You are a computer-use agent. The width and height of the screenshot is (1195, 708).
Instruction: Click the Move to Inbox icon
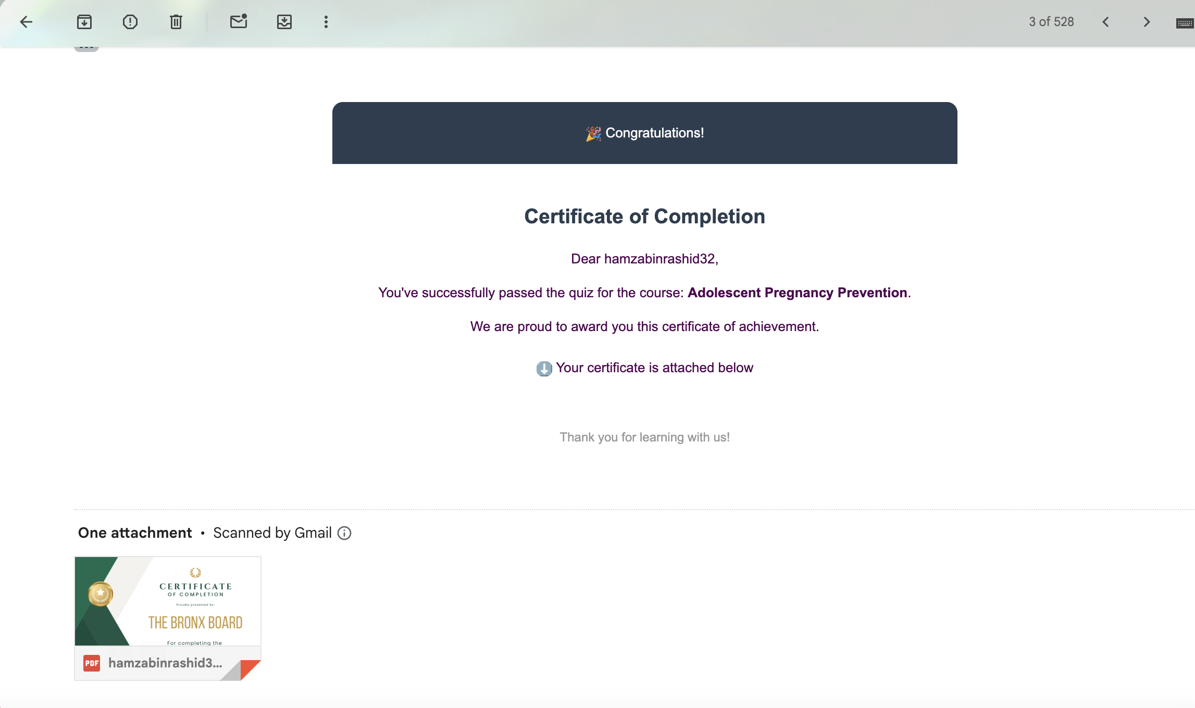pyautogui.click(x=284, y=22)
